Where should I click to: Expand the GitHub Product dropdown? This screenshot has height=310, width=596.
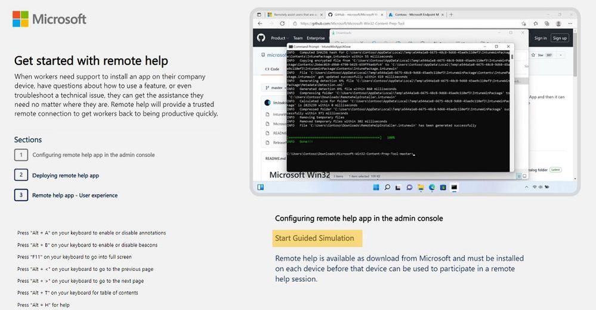tap(279, 38)
